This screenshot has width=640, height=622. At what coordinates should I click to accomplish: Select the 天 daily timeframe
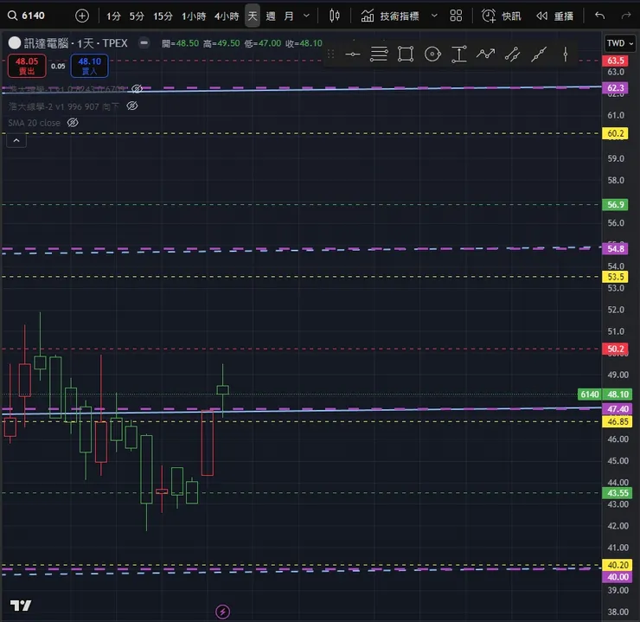pyautogui.click(x=253, y=16)
